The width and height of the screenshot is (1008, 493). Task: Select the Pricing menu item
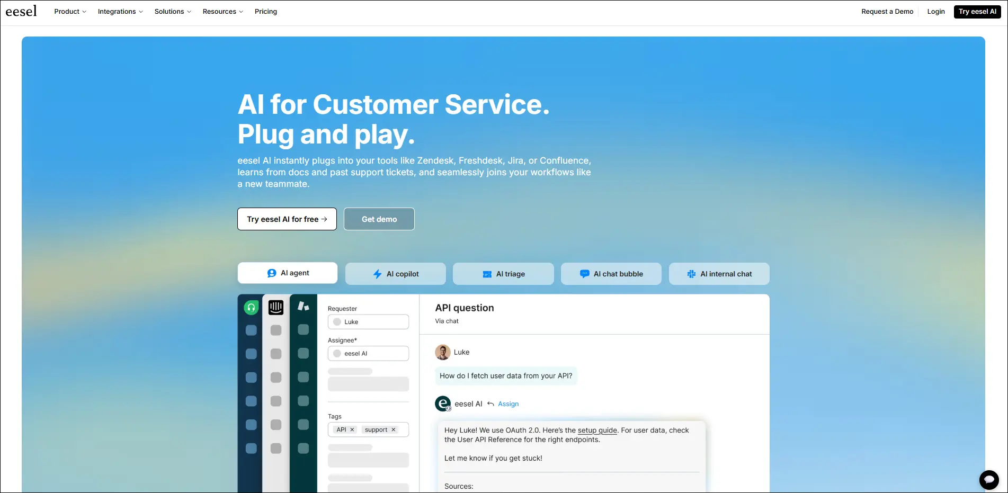[x=266, y=11]
